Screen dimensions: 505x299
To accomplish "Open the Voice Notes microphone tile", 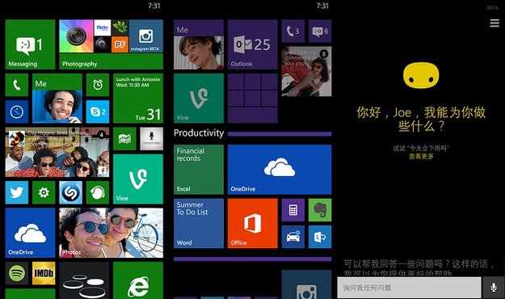I will (151, 139).
